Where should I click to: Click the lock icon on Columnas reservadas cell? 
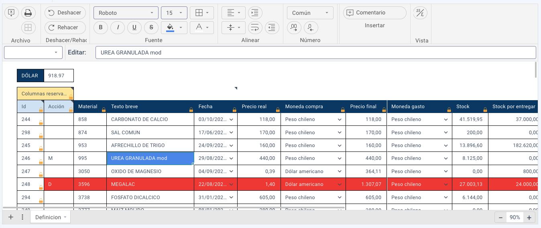coord(71,97)
